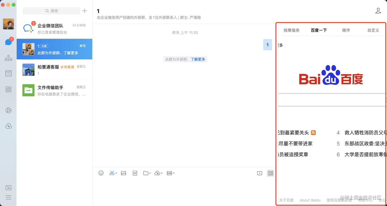The image size is (387, 206).
Task: Open the Messages chat bubble icon
Action: 8,42
